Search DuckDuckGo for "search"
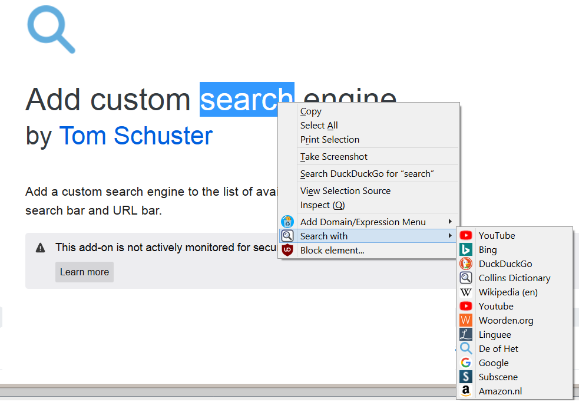Viewport: 579px width, 405px height. click(369, 174)
